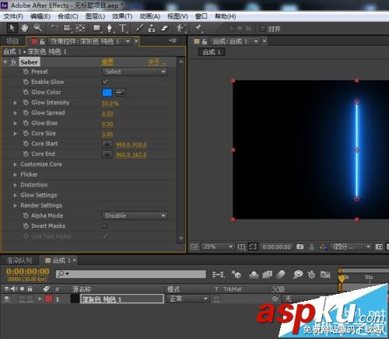The image size is (389, 339).
Task: Enable the draft 3D icon in timeline
Action: (237, 274)
